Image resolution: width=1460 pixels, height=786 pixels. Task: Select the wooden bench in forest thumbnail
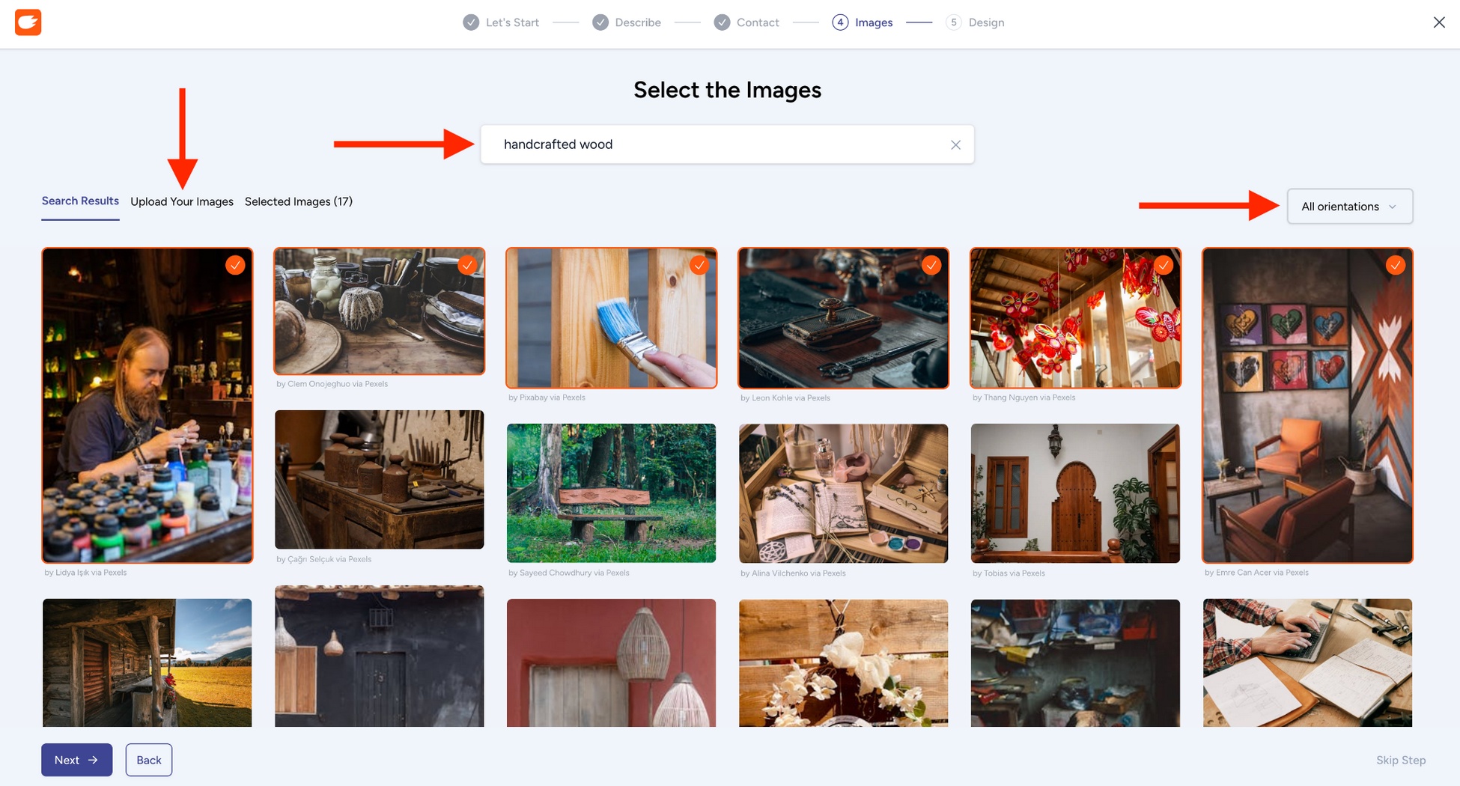pyautogui.click(x=611, y=493)
